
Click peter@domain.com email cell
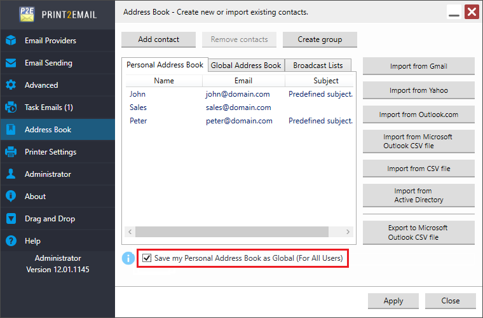(239, 120)
